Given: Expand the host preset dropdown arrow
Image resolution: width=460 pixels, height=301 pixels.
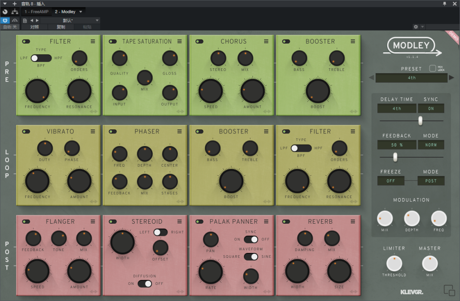Looking at the screenshot, I should (97, 21).
